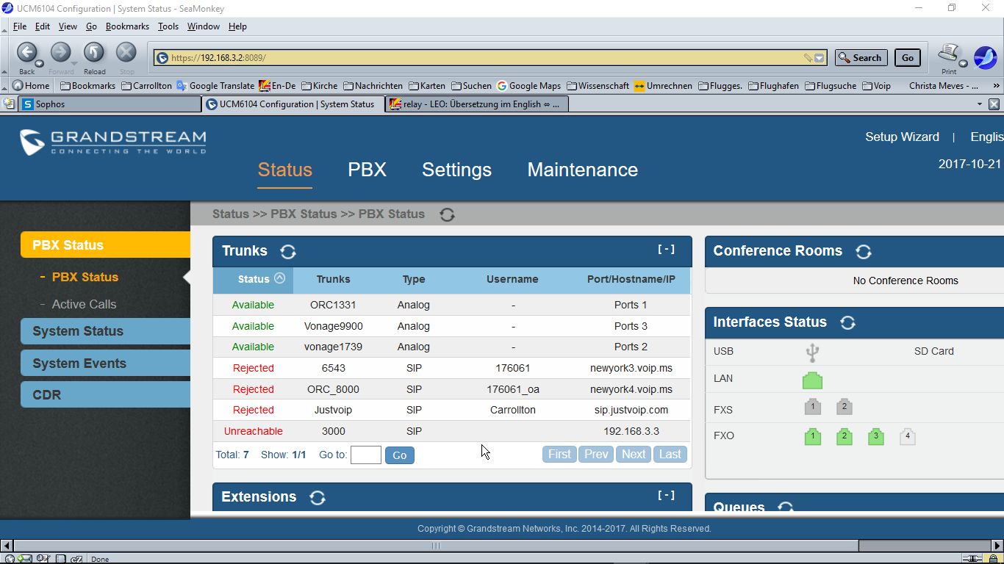This screenshot has width=1004, height=564.
Task: Click the SeaMonkey throbber logo
Action: [x=985, y=57]
